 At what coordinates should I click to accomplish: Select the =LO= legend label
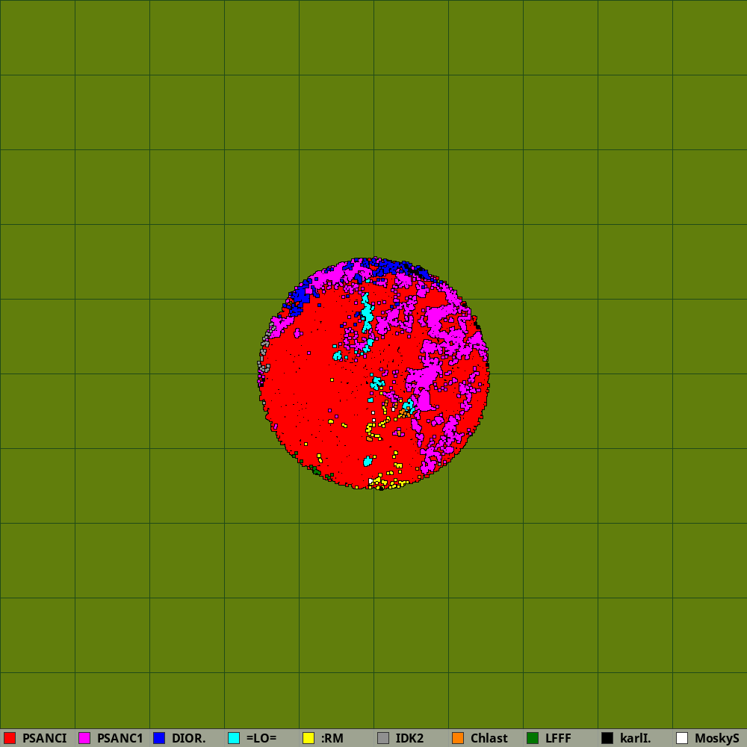click(261, 739)
